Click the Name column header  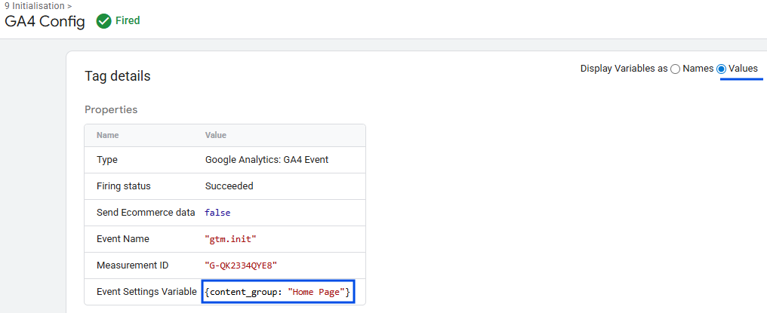pos(107,135)
